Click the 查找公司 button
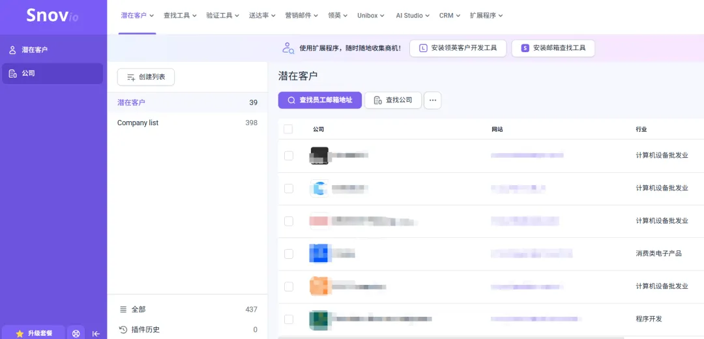 (393, 100)
